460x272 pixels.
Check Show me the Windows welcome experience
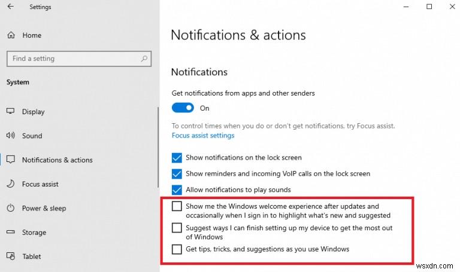click(x=177, y=206)
